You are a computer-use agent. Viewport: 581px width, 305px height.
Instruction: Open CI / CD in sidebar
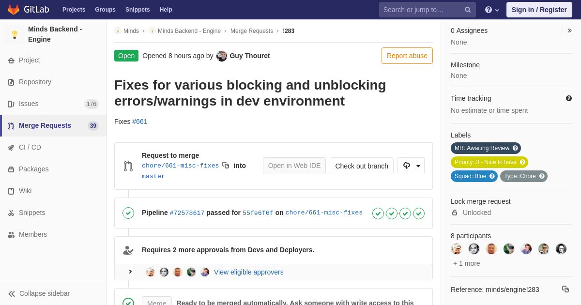[53, 147]
